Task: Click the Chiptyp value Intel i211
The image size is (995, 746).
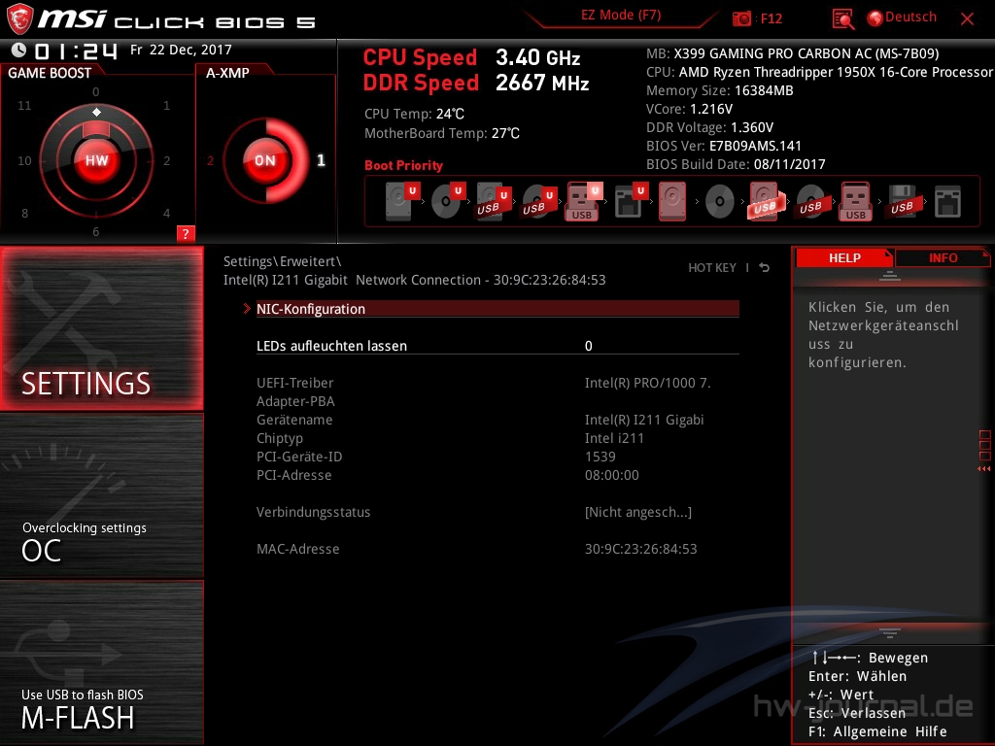Action: click(614, 438)
